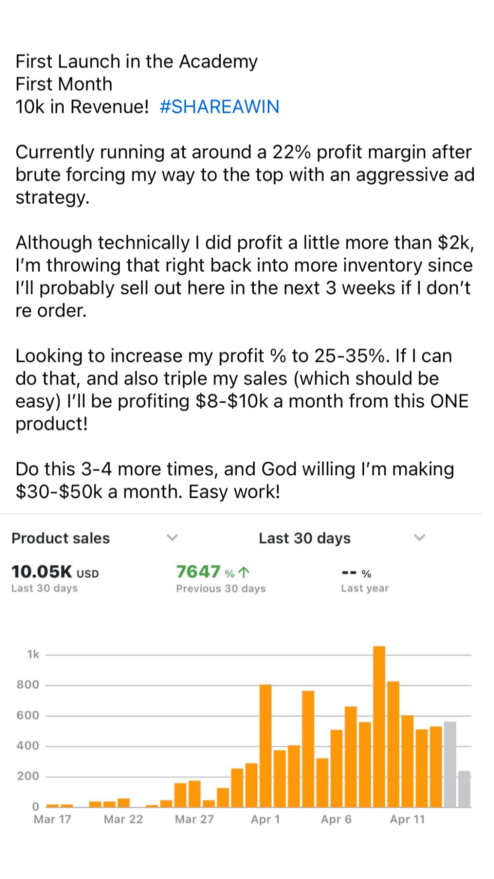Tap the '22% profit margin' paragraph

pyautogui.click(x=244, y=175)
